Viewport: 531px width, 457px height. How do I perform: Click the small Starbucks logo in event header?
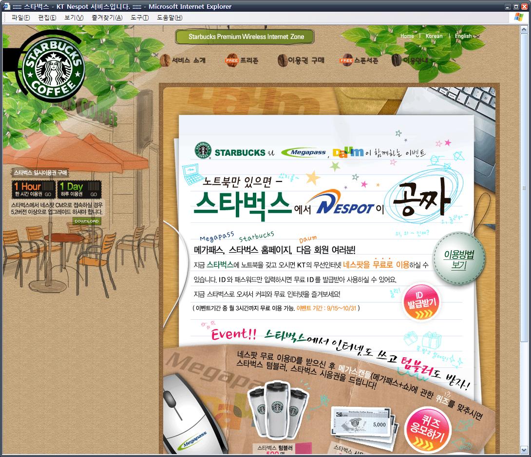(203, 150)
